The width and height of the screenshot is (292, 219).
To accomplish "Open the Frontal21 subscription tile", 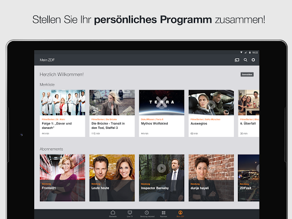I will click(x=62, y=178).
